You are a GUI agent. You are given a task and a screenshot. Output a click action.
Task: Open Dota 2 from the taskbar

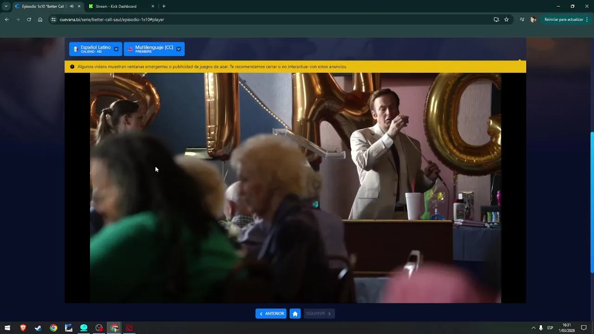(x=129, y=328)
